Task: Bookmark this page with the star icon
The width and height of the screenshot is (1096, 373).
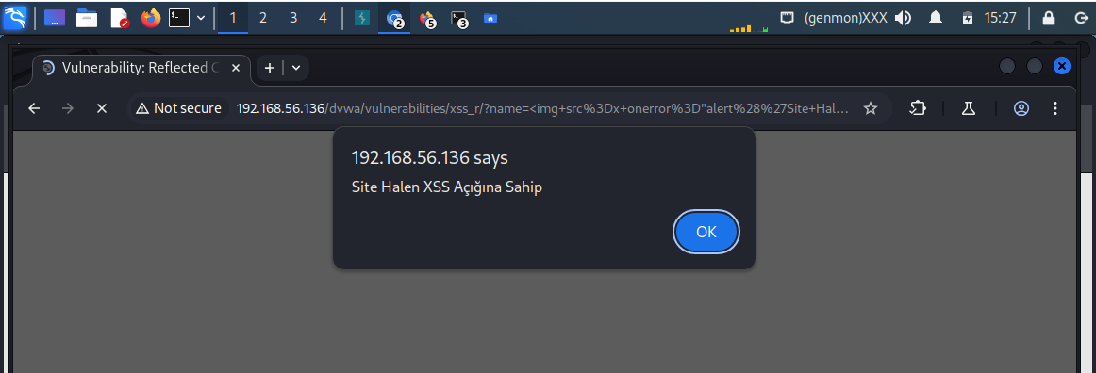Action: pos(871,108)
